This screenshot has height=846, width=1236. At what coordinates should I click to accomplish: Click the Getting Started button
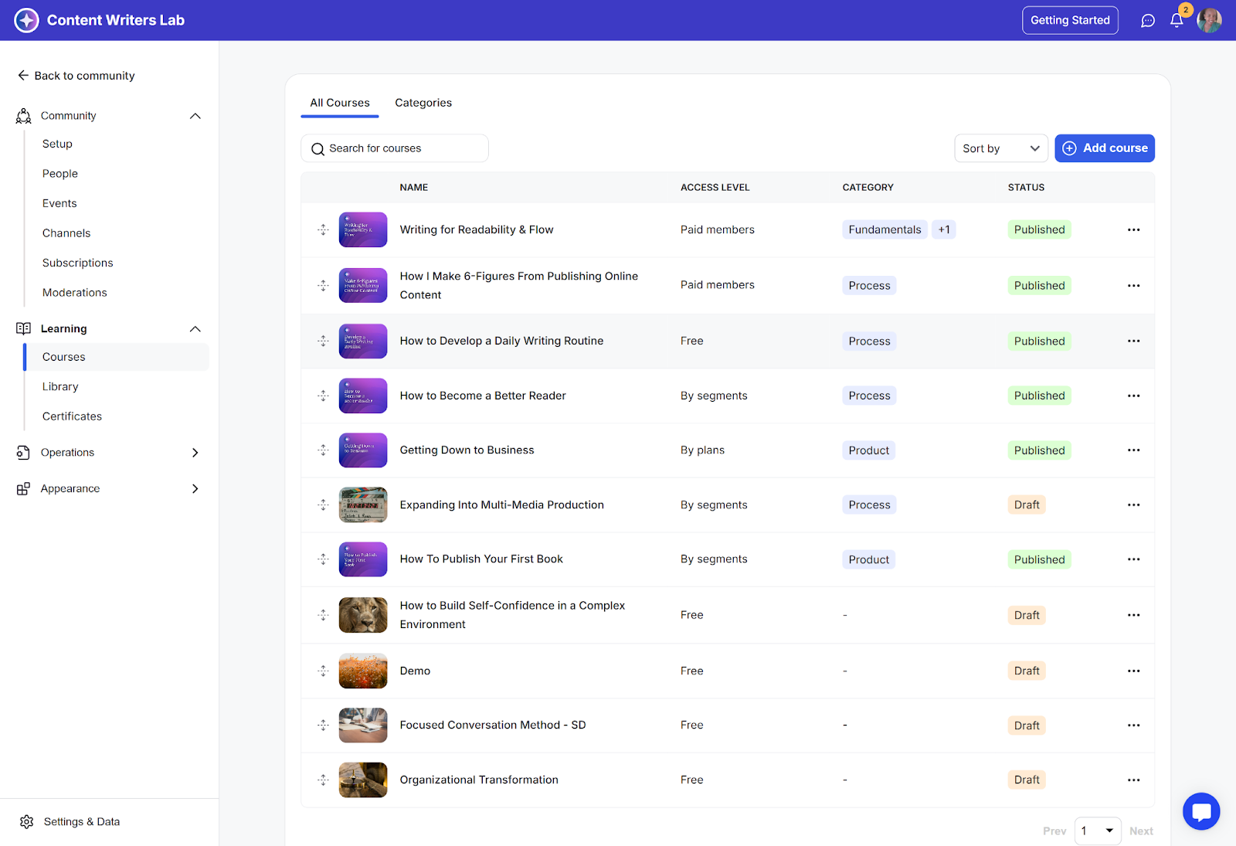[x=1069, y=21]
